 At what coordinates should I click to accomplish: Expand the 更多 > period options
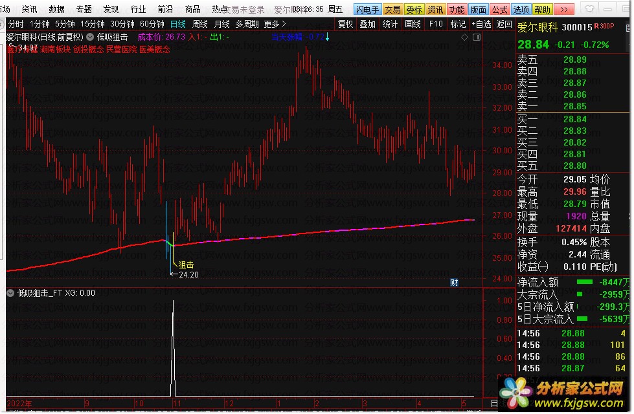point(275,24)
